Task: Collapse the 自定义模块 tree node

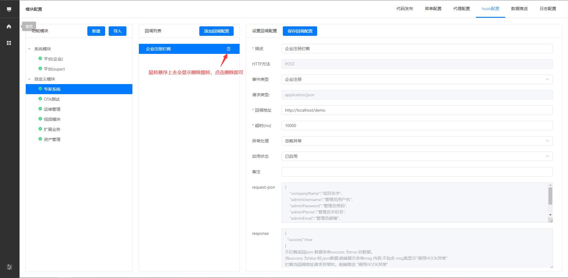Action: click(29, 79)
